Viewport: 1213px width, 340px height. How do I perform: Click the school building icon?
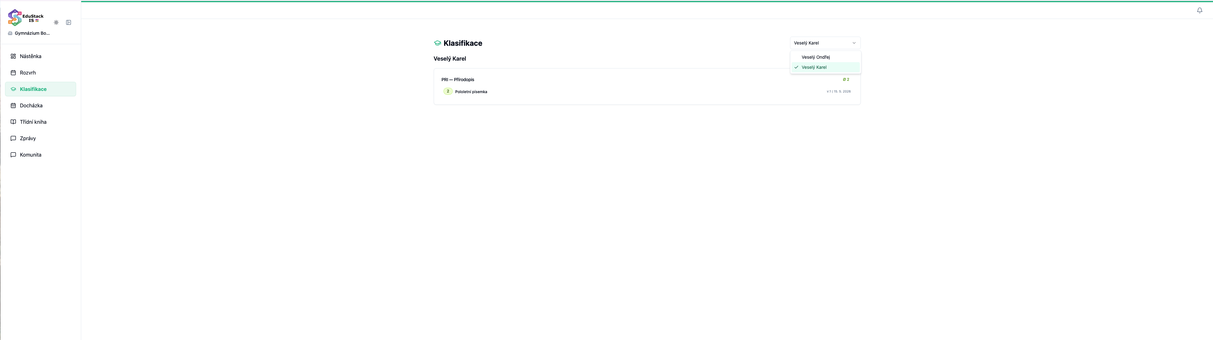(x=10, y=33)
